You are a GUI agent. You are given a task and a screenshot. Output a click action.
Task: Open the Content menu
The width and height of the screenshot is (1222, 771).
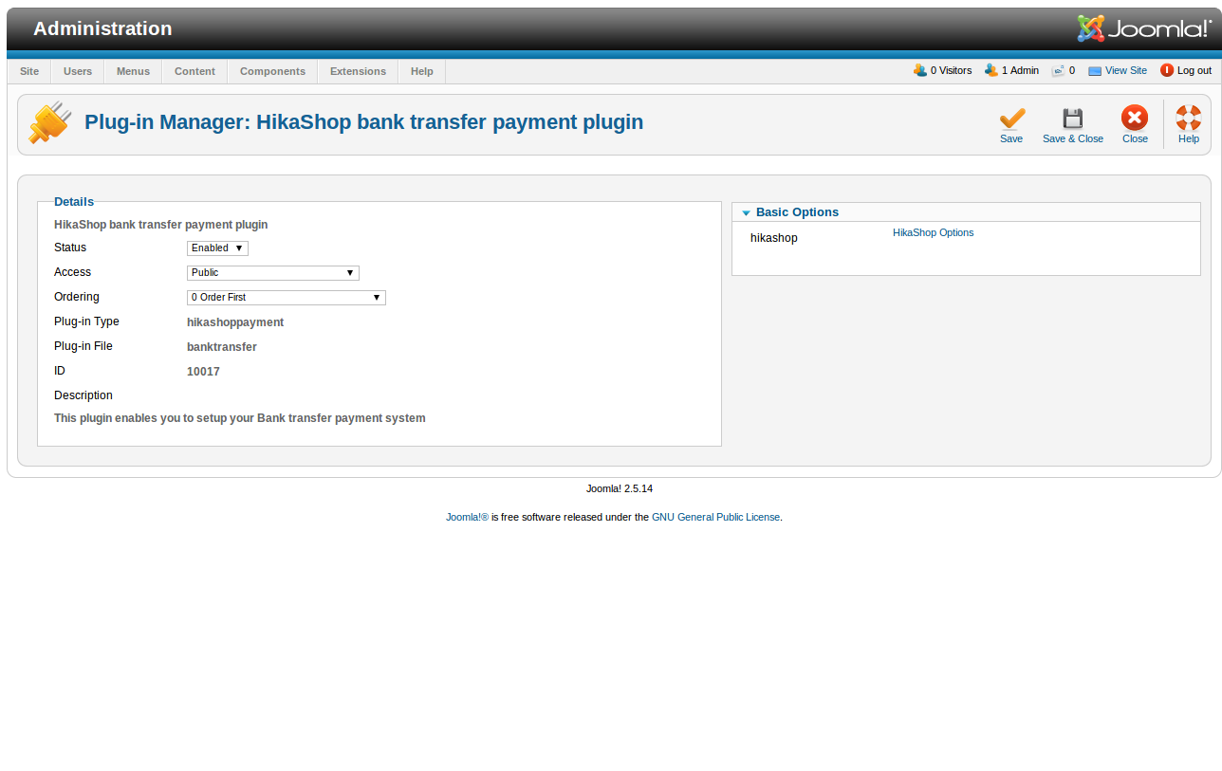[194, 71]
